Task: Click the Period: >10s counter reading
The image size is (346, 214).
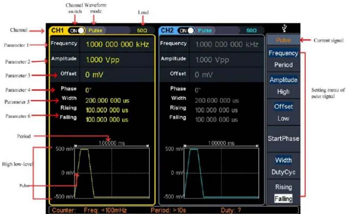Action: click(169, 210)
